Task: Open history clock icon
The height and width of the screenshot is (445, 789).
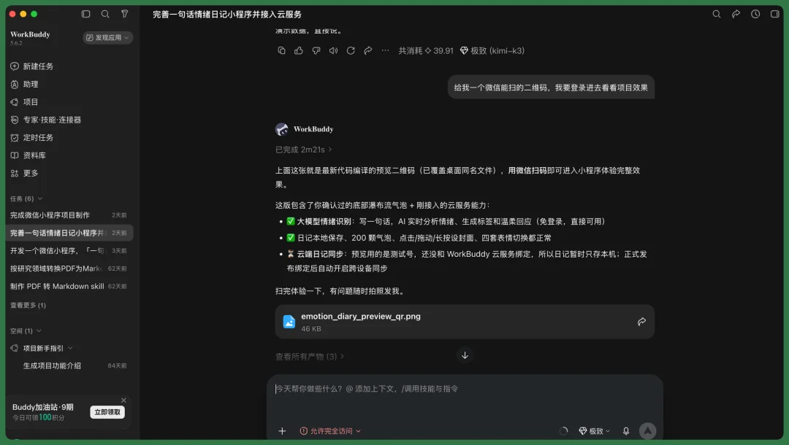Action: coord(755,14)
